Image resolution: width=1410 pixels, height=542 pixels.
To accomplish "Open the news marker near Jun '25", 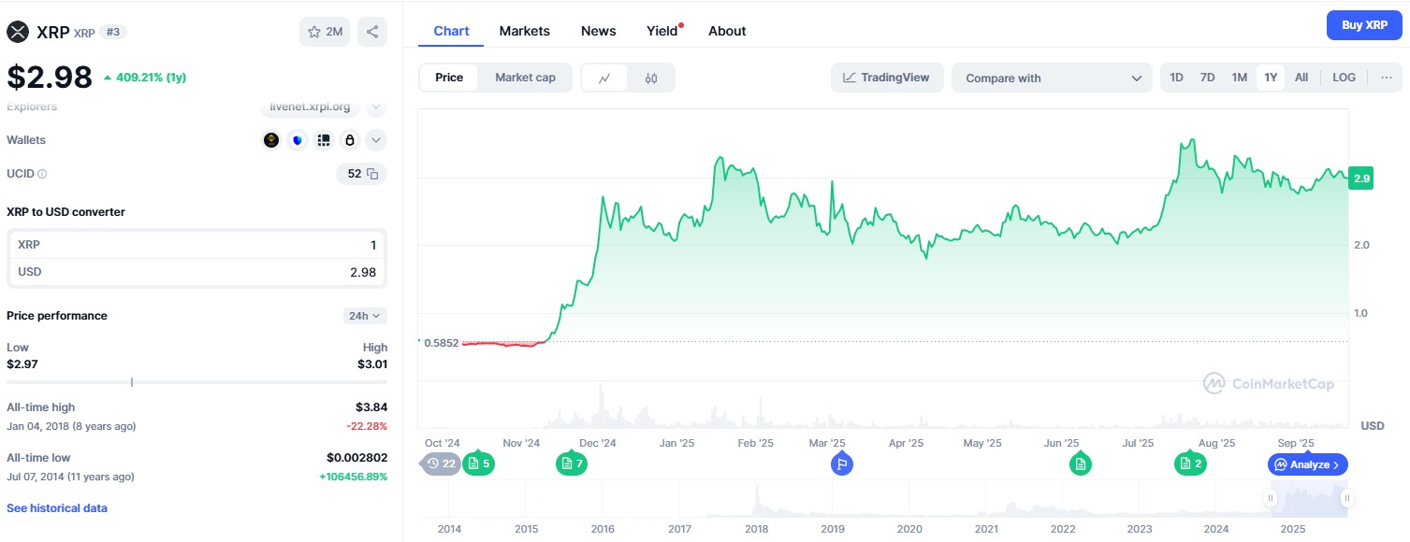I will point(1081,464).
